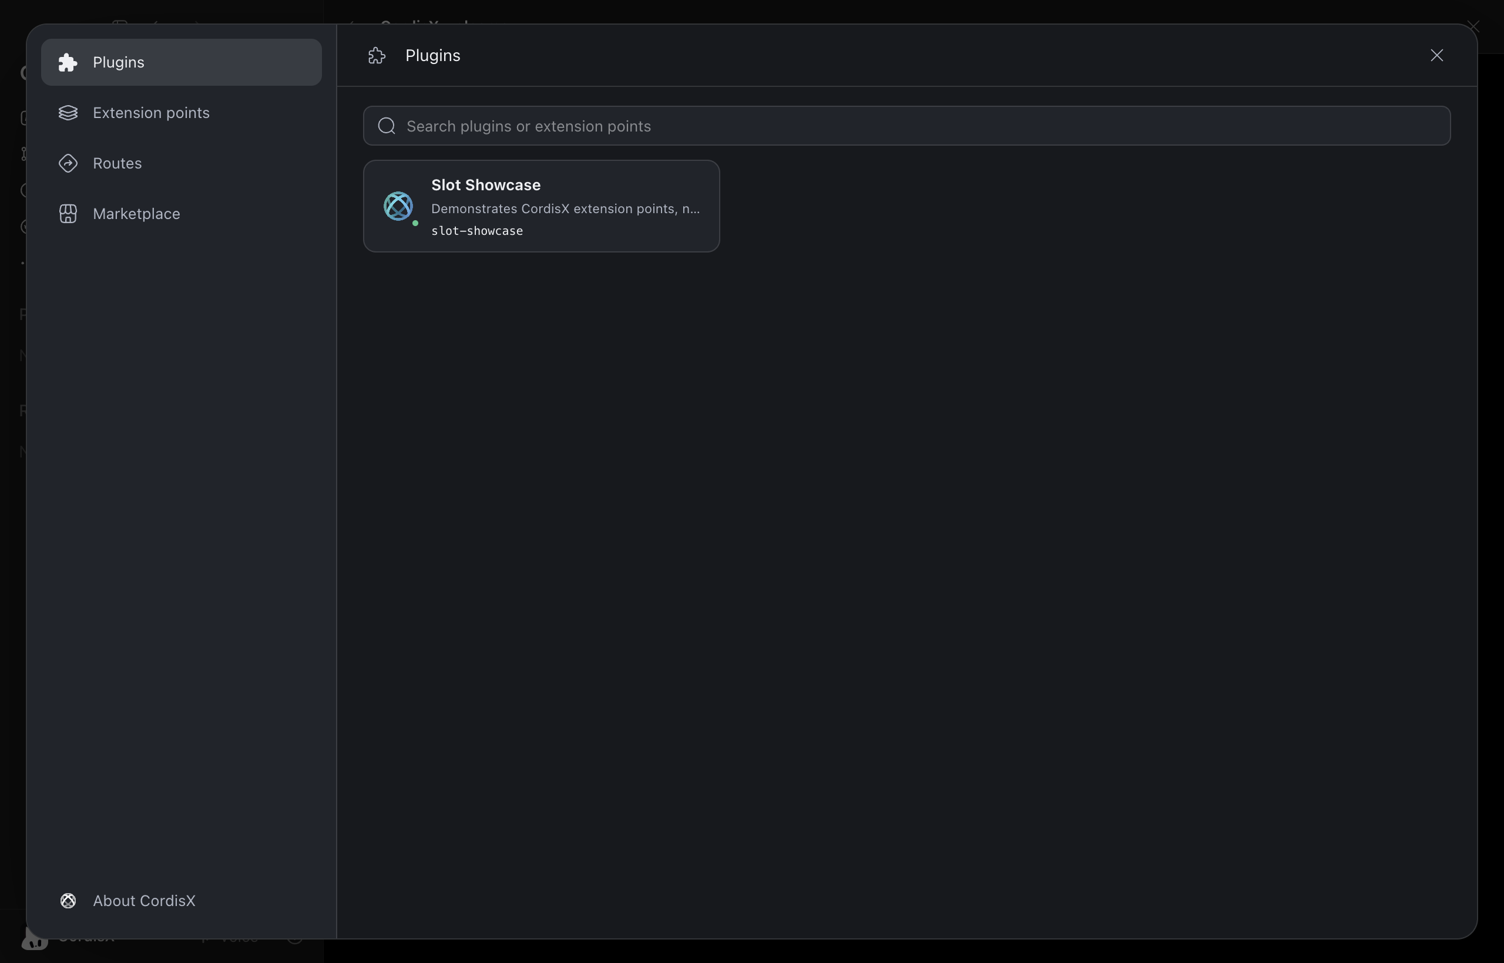This screenshot has height=963, width=1504.
Task: Go to the Marketplace section
Action: [x=182, y=214]
